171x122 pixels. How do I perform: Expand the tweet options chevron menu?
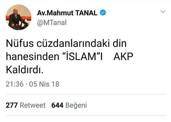point(163,12)
